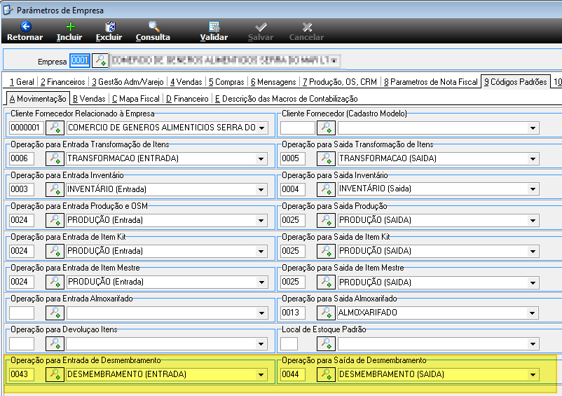This screenshot has height=396, width=562.
Task: Click the Incluir plus icon
Action: coord(70,32)
